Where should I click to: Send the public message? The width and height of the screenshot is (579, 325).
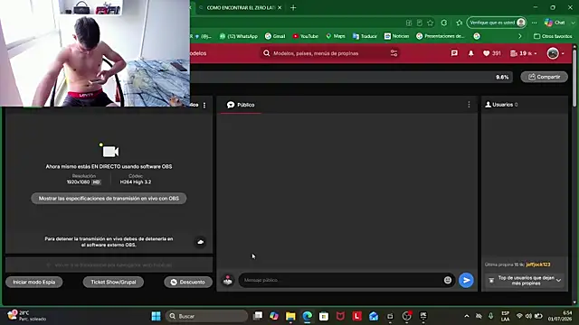click(467, 280)
